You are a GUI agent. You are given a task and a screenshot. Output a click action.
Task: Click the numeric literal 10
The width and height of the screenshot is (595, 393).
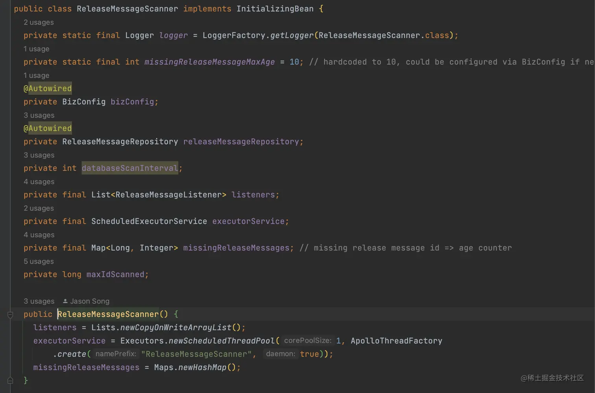(x=294, y=62)
